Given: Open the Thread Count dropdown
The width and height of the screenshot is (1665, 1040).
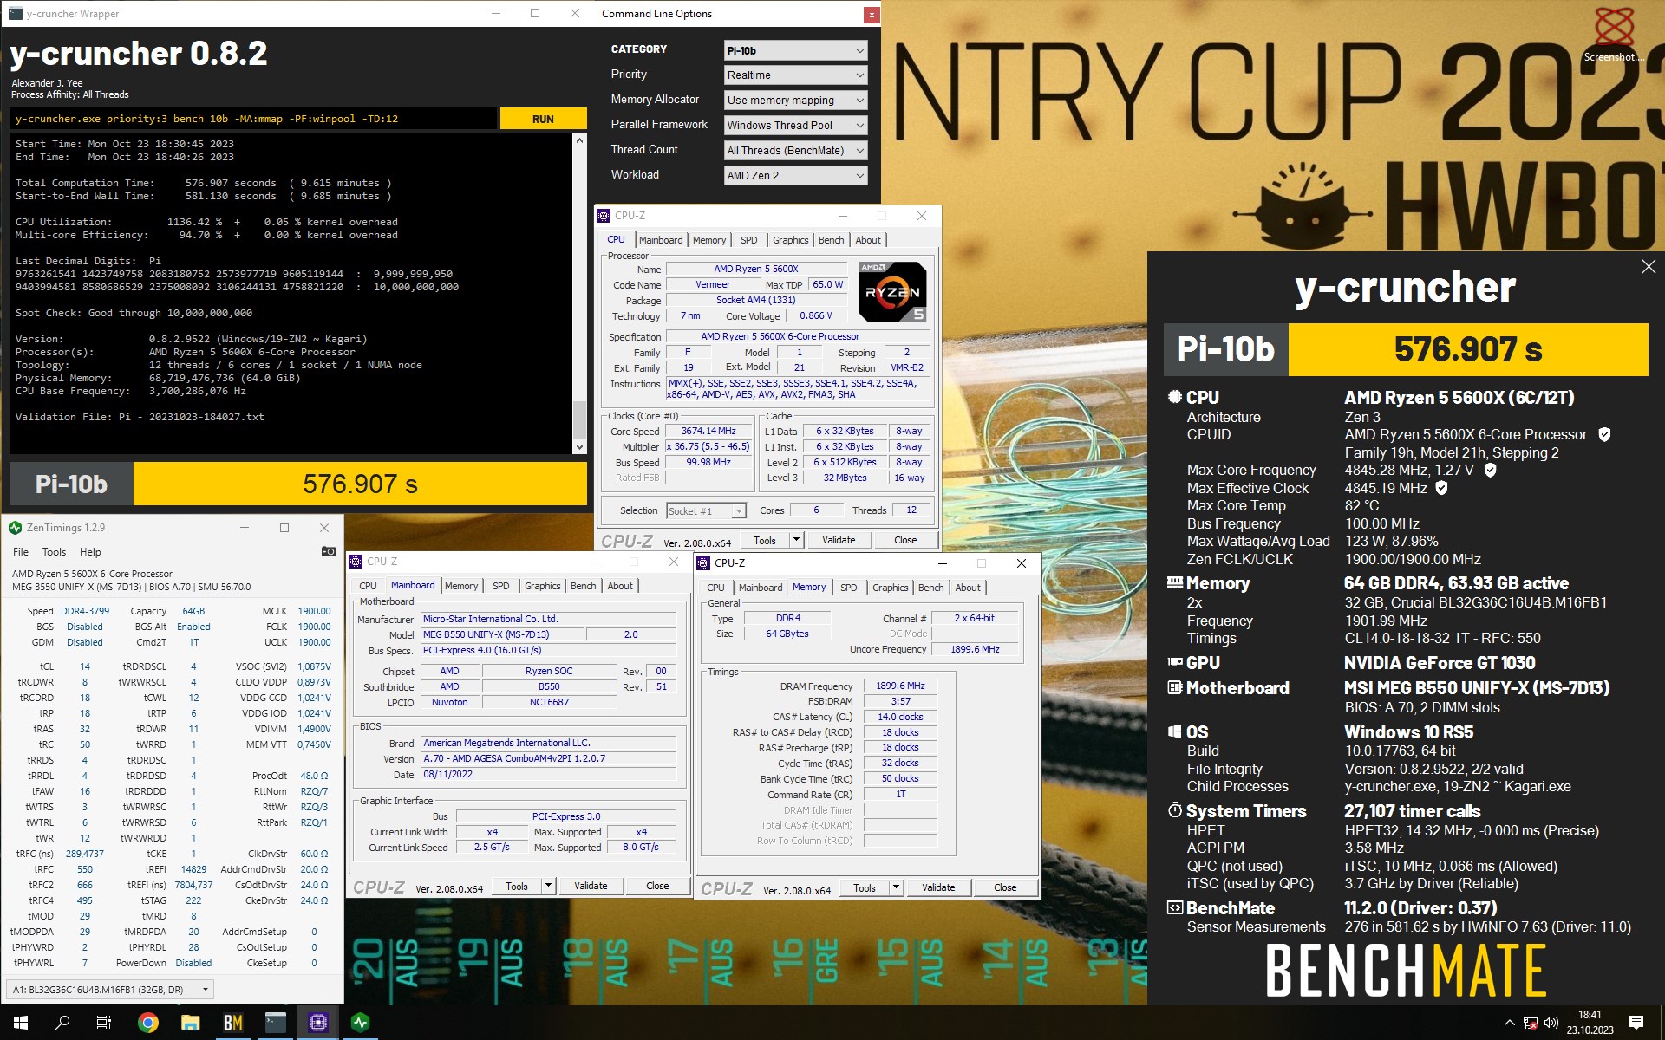Looking at the screenshot, I should click(795, 151).
